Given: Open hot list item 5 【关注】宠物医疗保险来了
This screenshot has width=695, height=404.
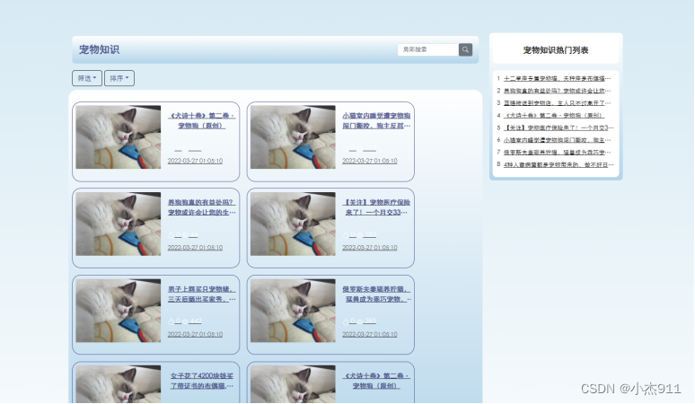Looking at the screenshot, I should pos(559,128).
